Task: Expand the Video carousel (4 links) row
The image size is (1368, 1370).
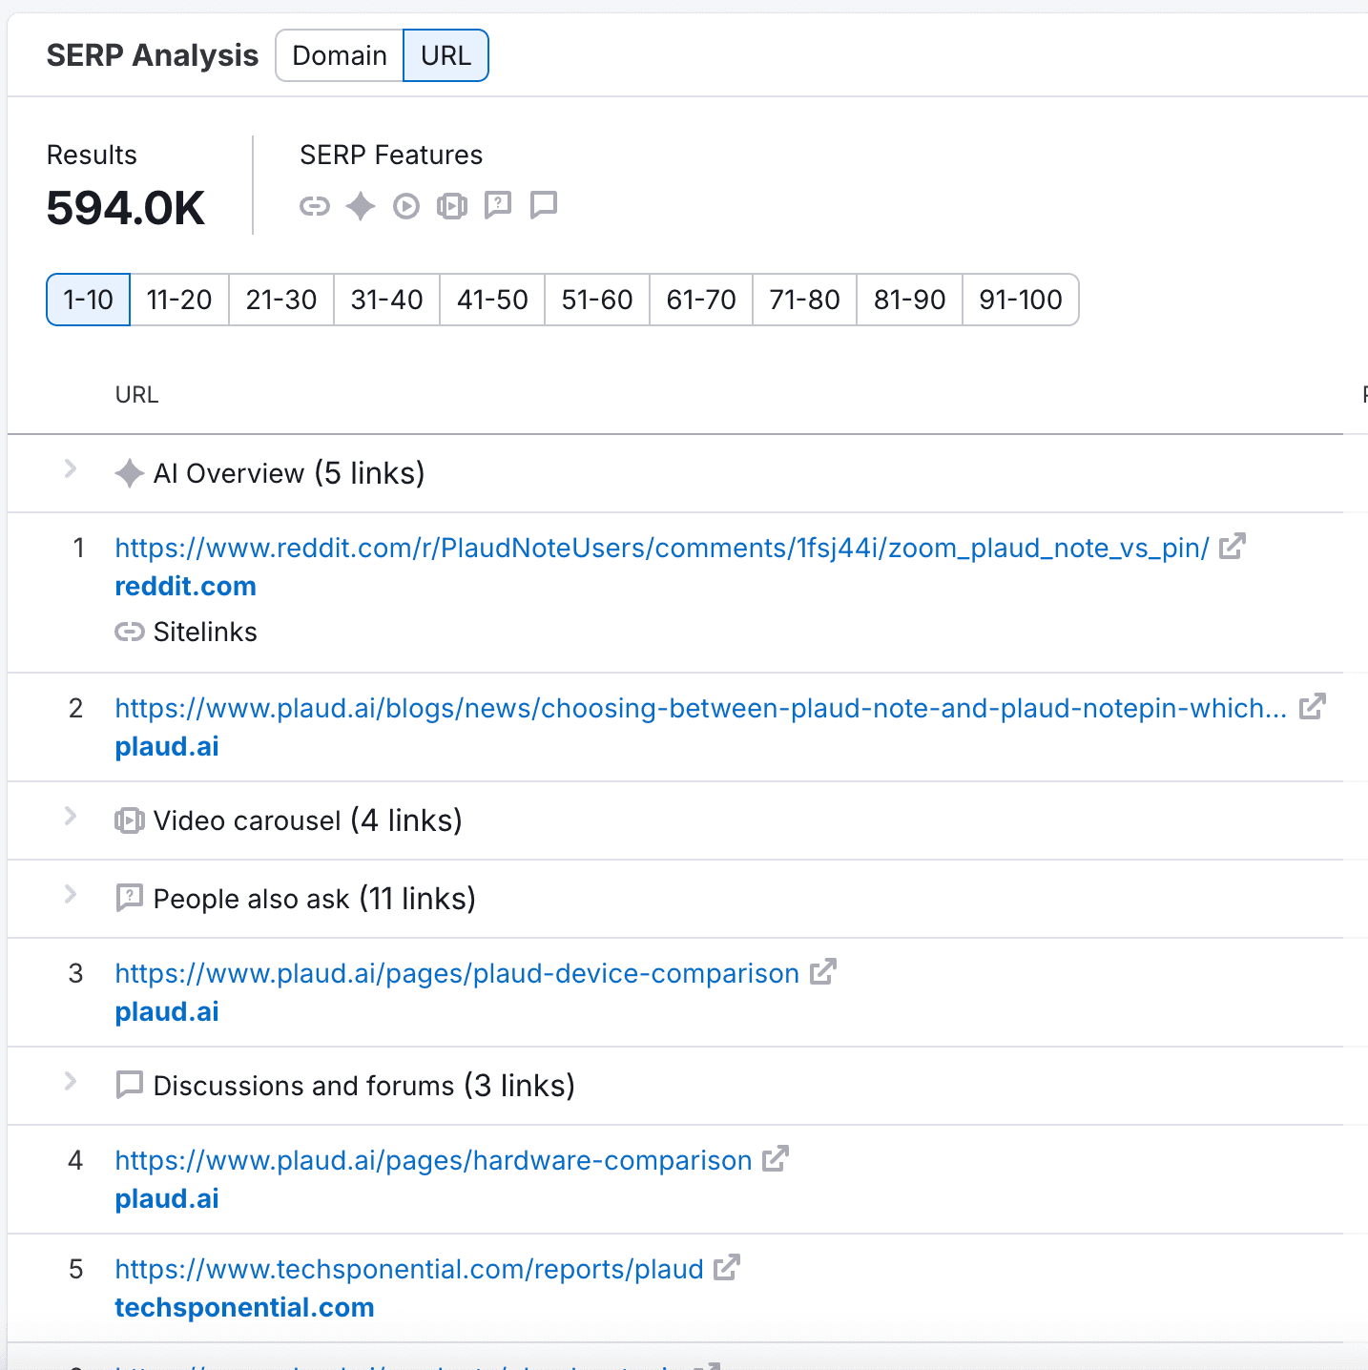Action: click(71, 816)
